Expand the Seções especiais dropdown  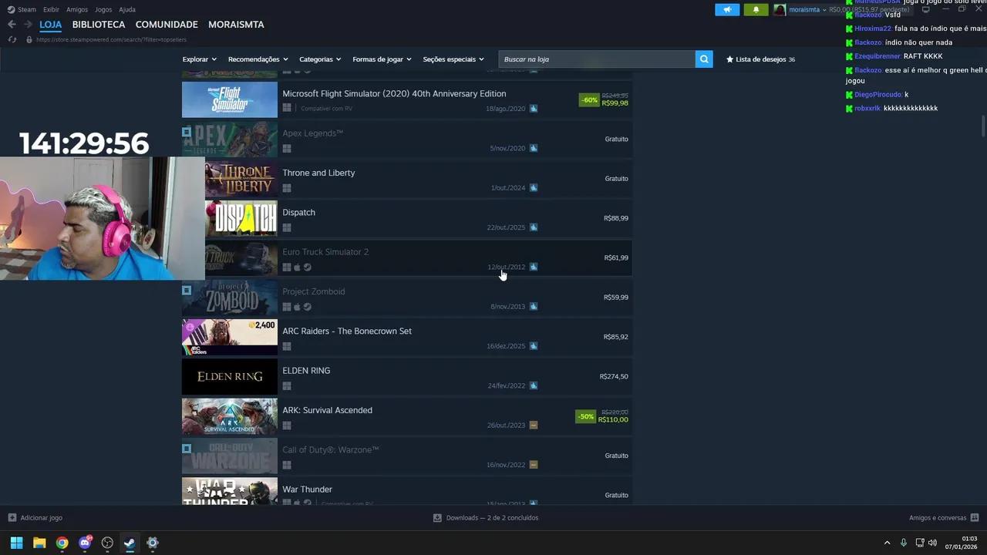pos(453,59)
